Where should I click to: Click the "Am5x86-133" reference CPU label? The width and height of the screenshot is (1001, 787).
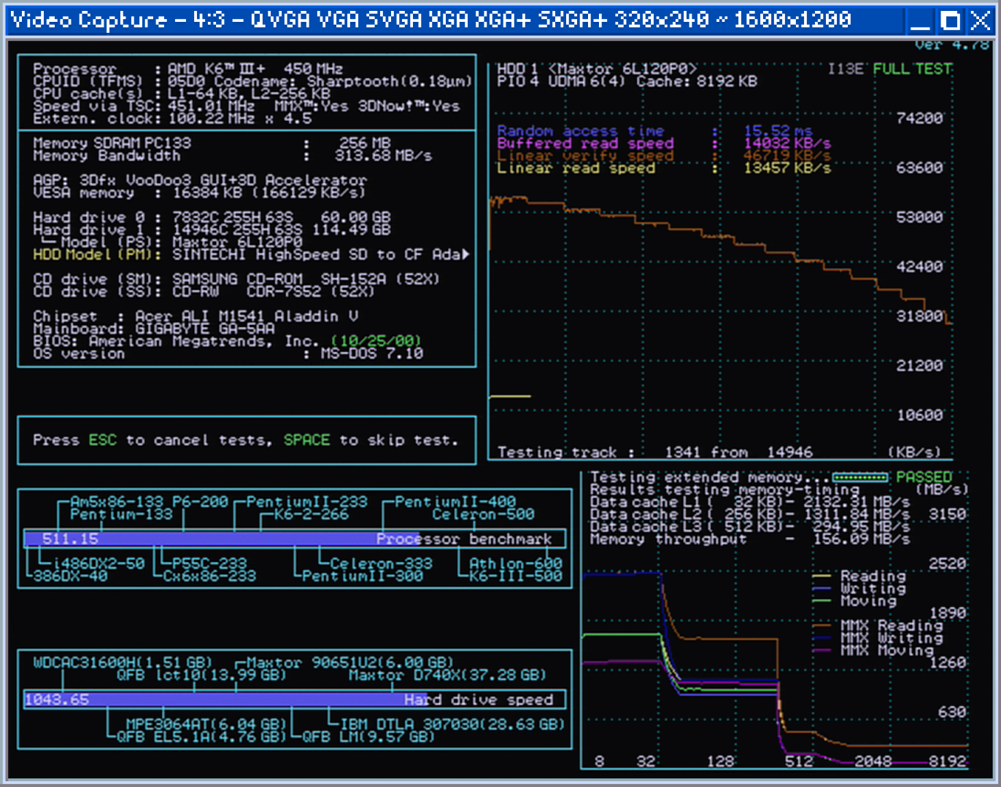pyautogui.click(x=117, y=502)
